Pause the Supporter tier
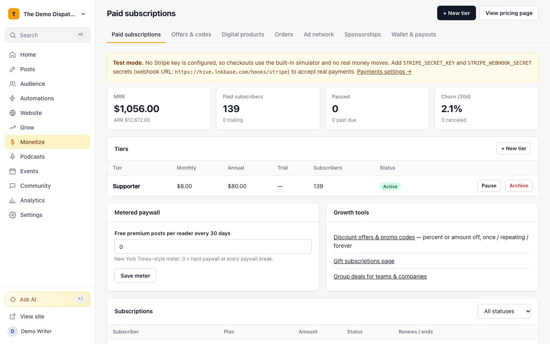 tap(489, 186)
